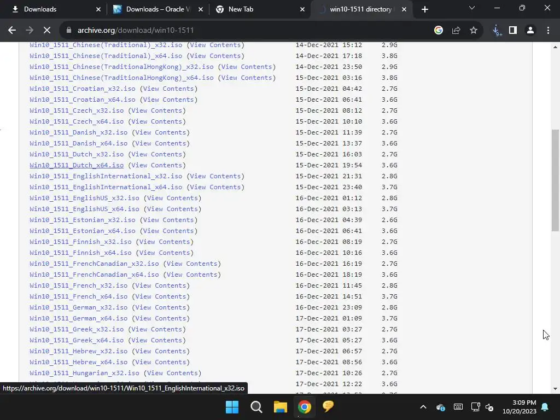Viewport: 560px width, 420px height.
Task: Open the Chrome profile icon
Action: pyautogui.click(x=530, y=31)
